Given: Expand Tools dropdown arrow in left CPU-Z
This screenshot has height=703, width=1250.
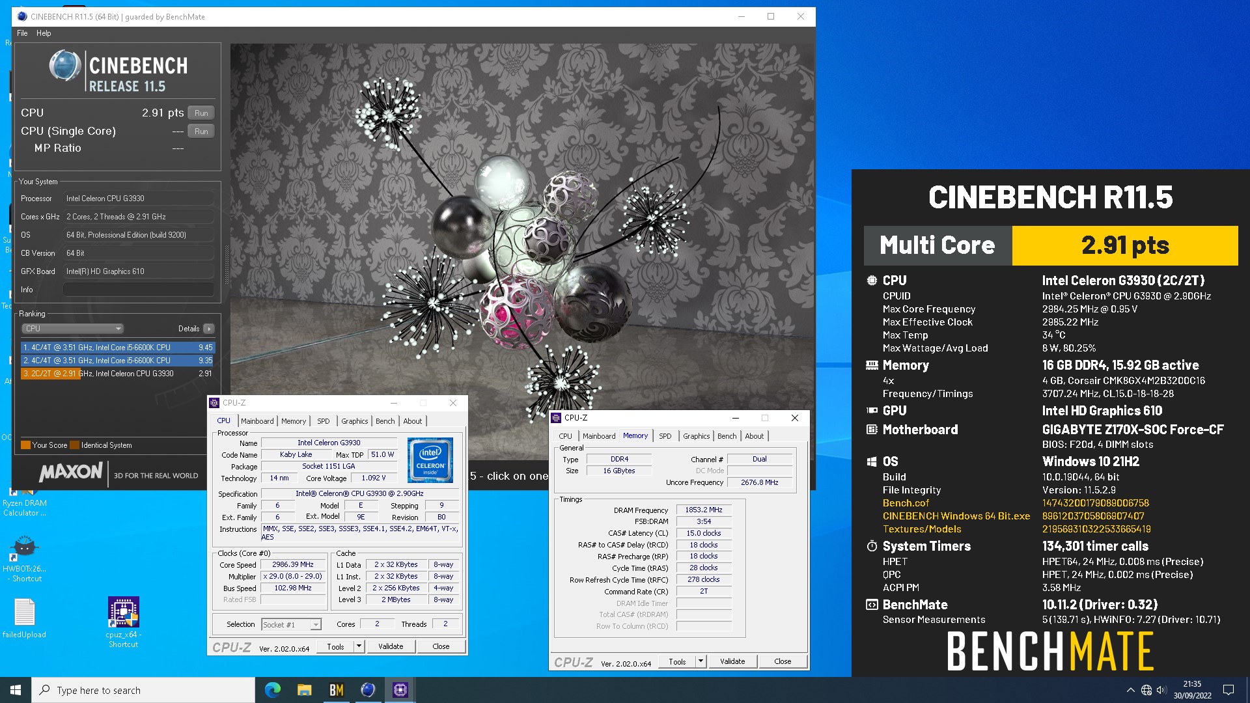Looking at the screenshot, I should pos(359,646).
